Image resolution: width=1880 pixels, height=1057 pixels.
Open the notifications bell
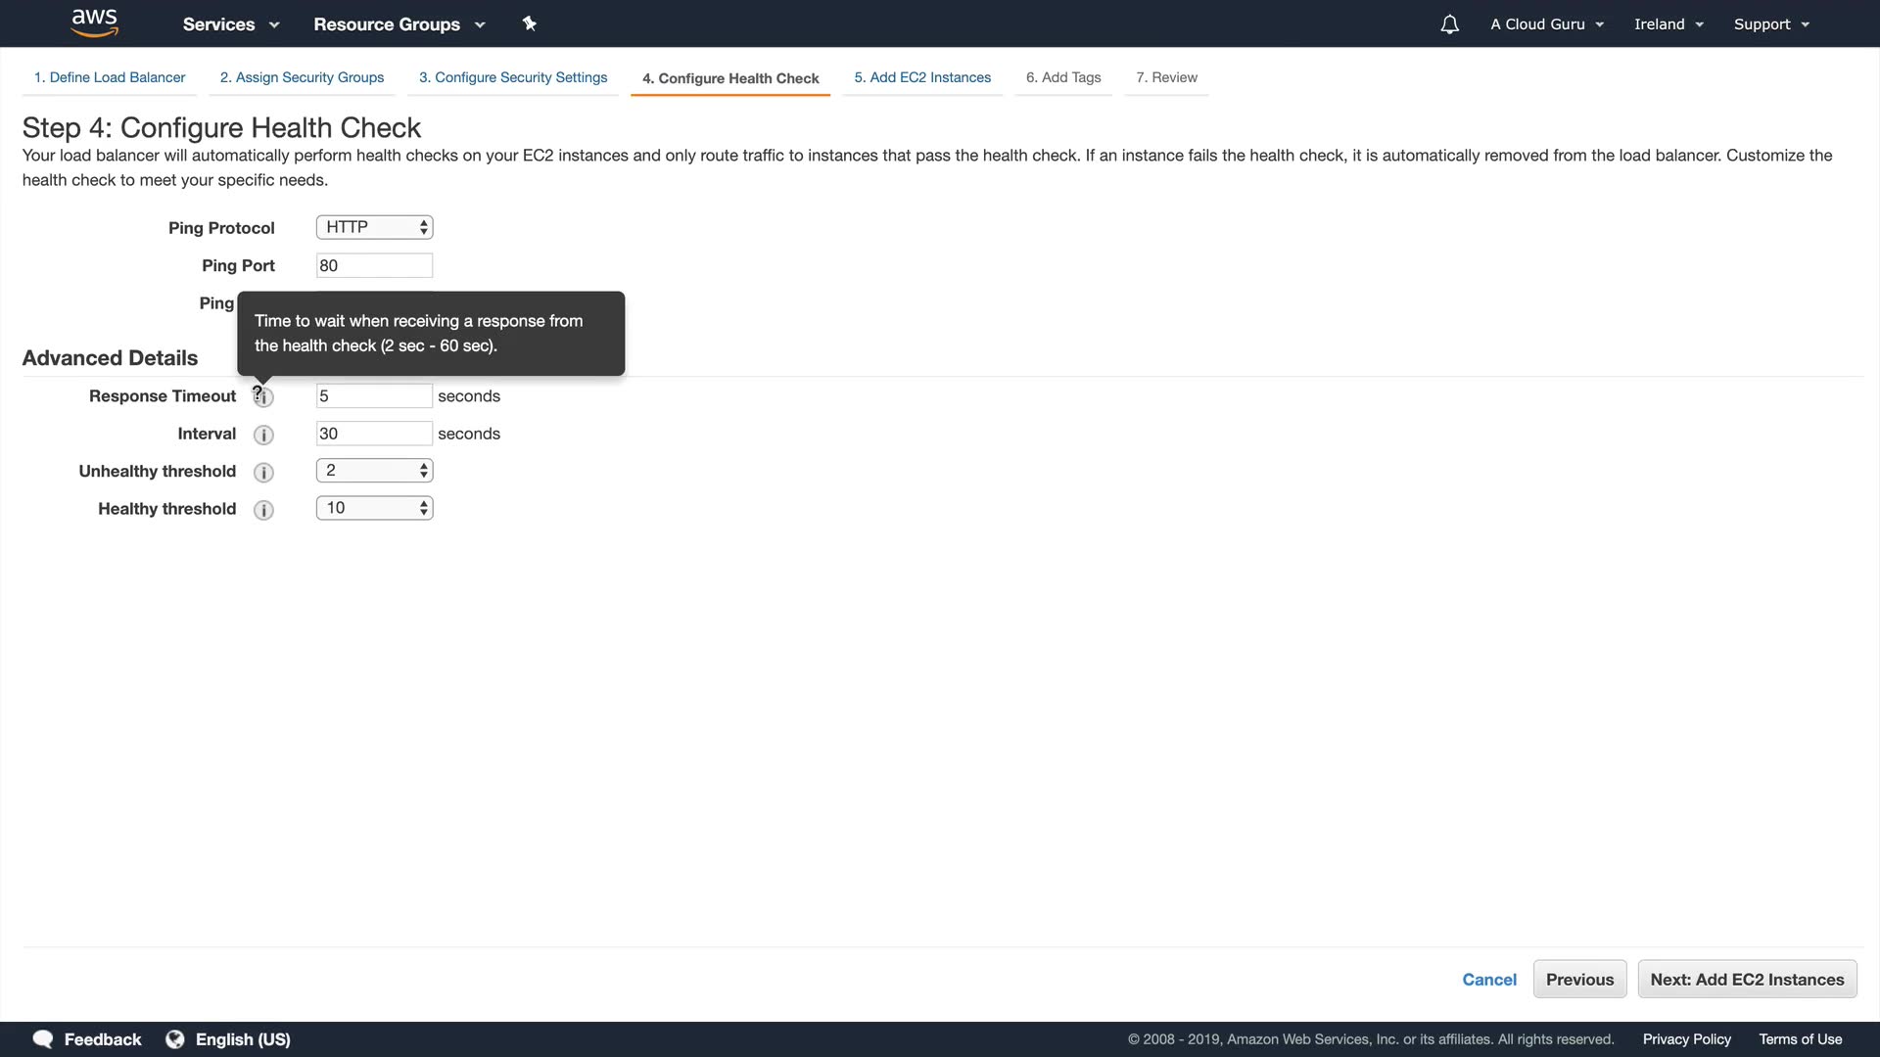[1449, 24]
